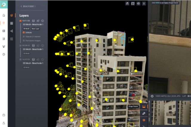Click the info icon in viewer toolbar
This screenshot has width=191, height=127.
pyautogui.click(x=144, y=4)
